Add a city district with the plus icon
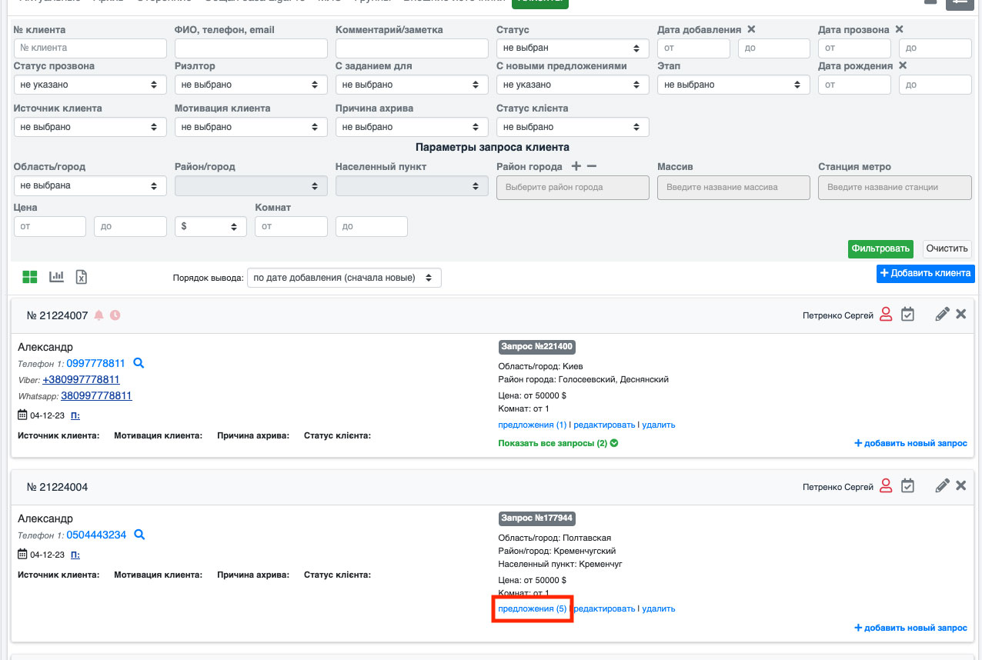The height and width of the screenshot is (660, 982). click(x=576, y=166)
